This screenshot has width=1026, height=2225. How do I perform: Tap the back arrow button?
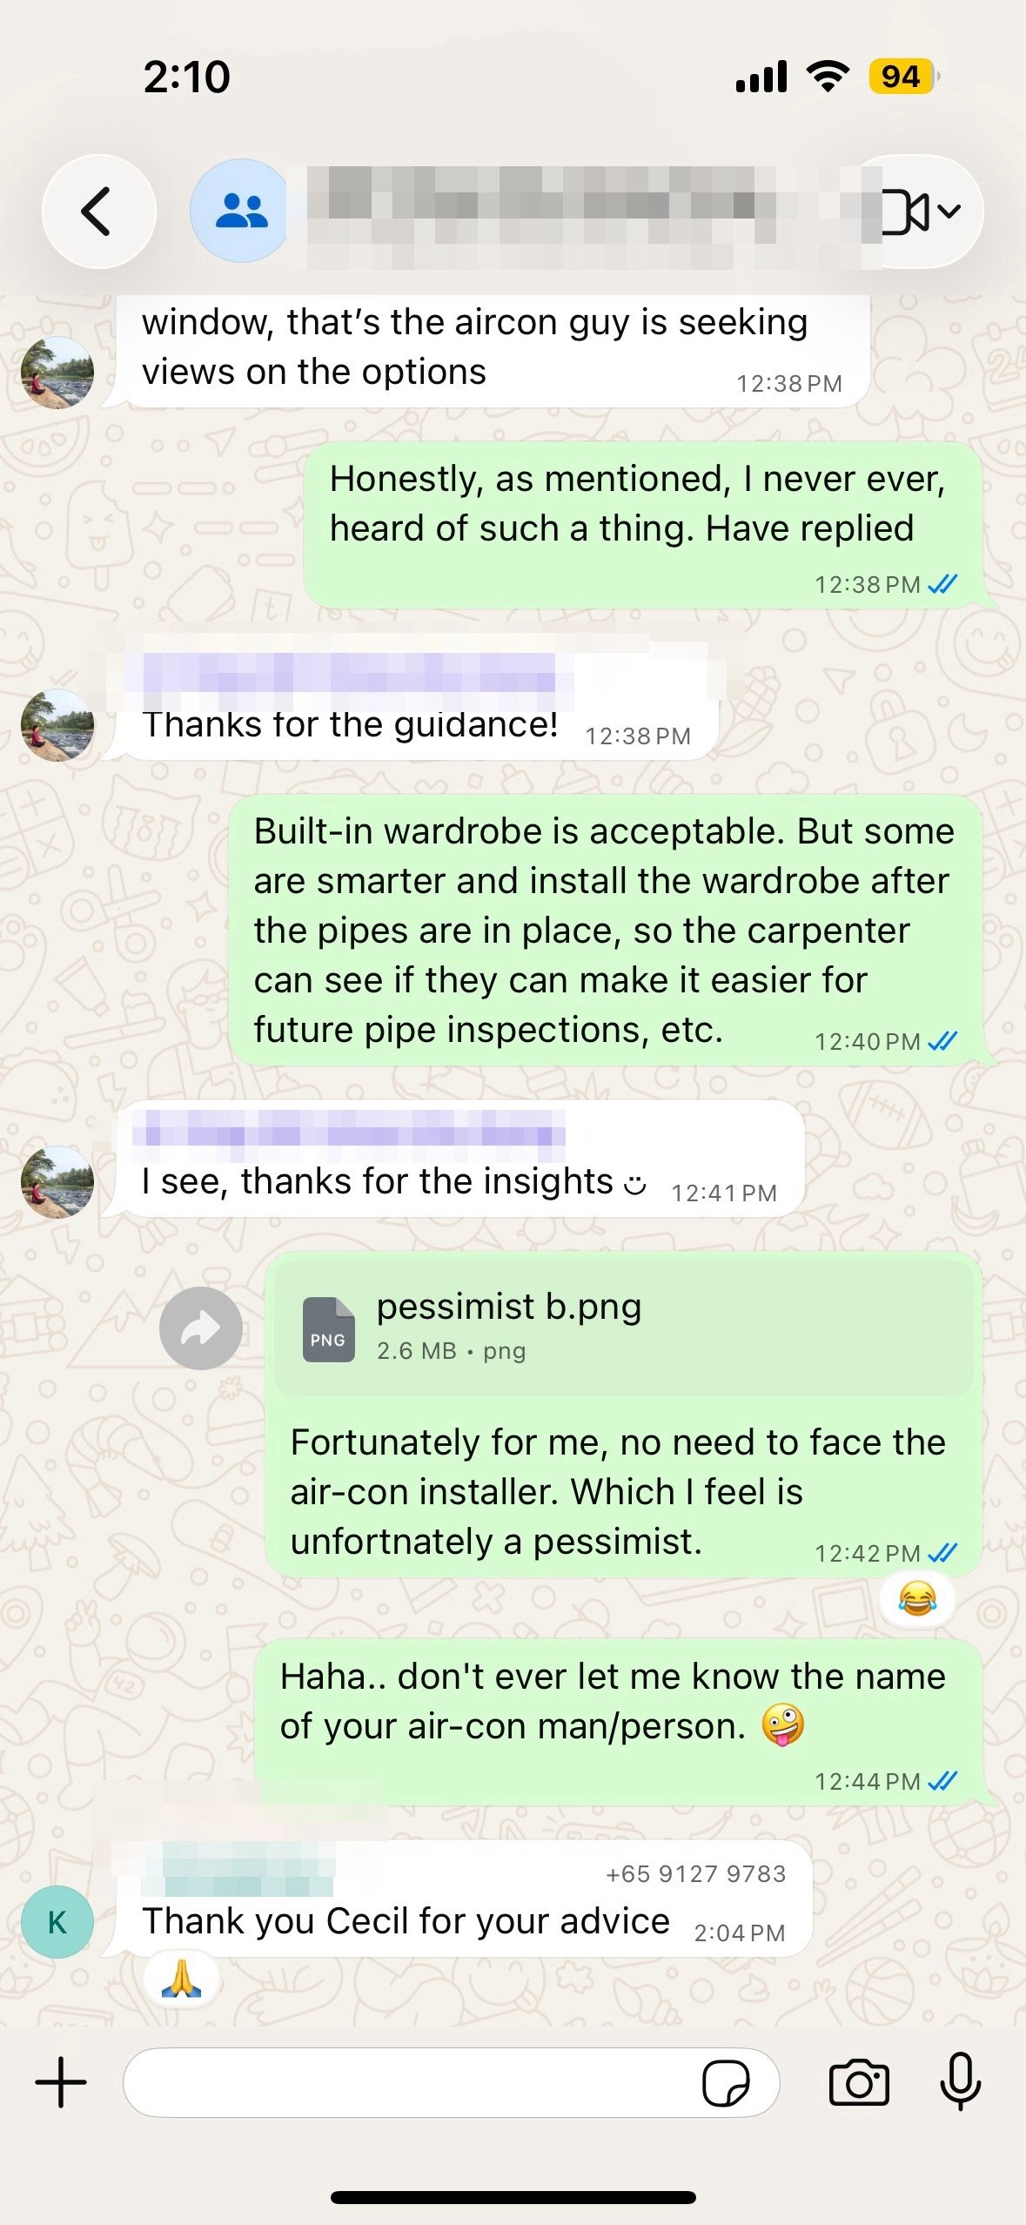[x=98, y=212]
